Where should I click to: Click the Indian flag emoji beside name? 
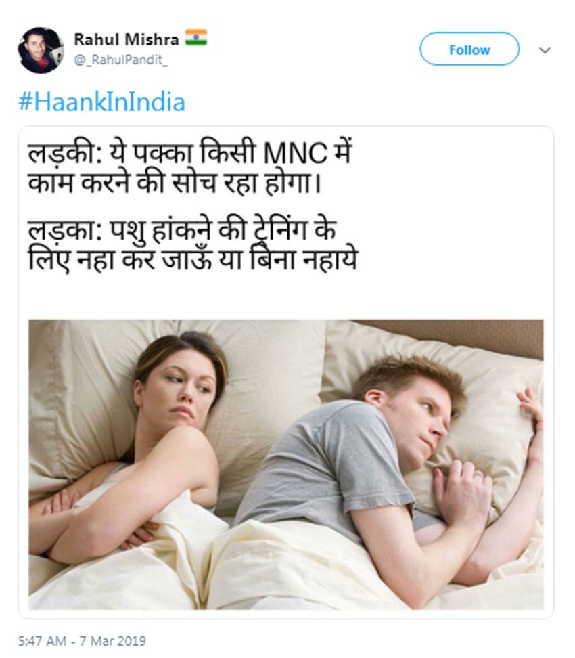pos(196,37)
